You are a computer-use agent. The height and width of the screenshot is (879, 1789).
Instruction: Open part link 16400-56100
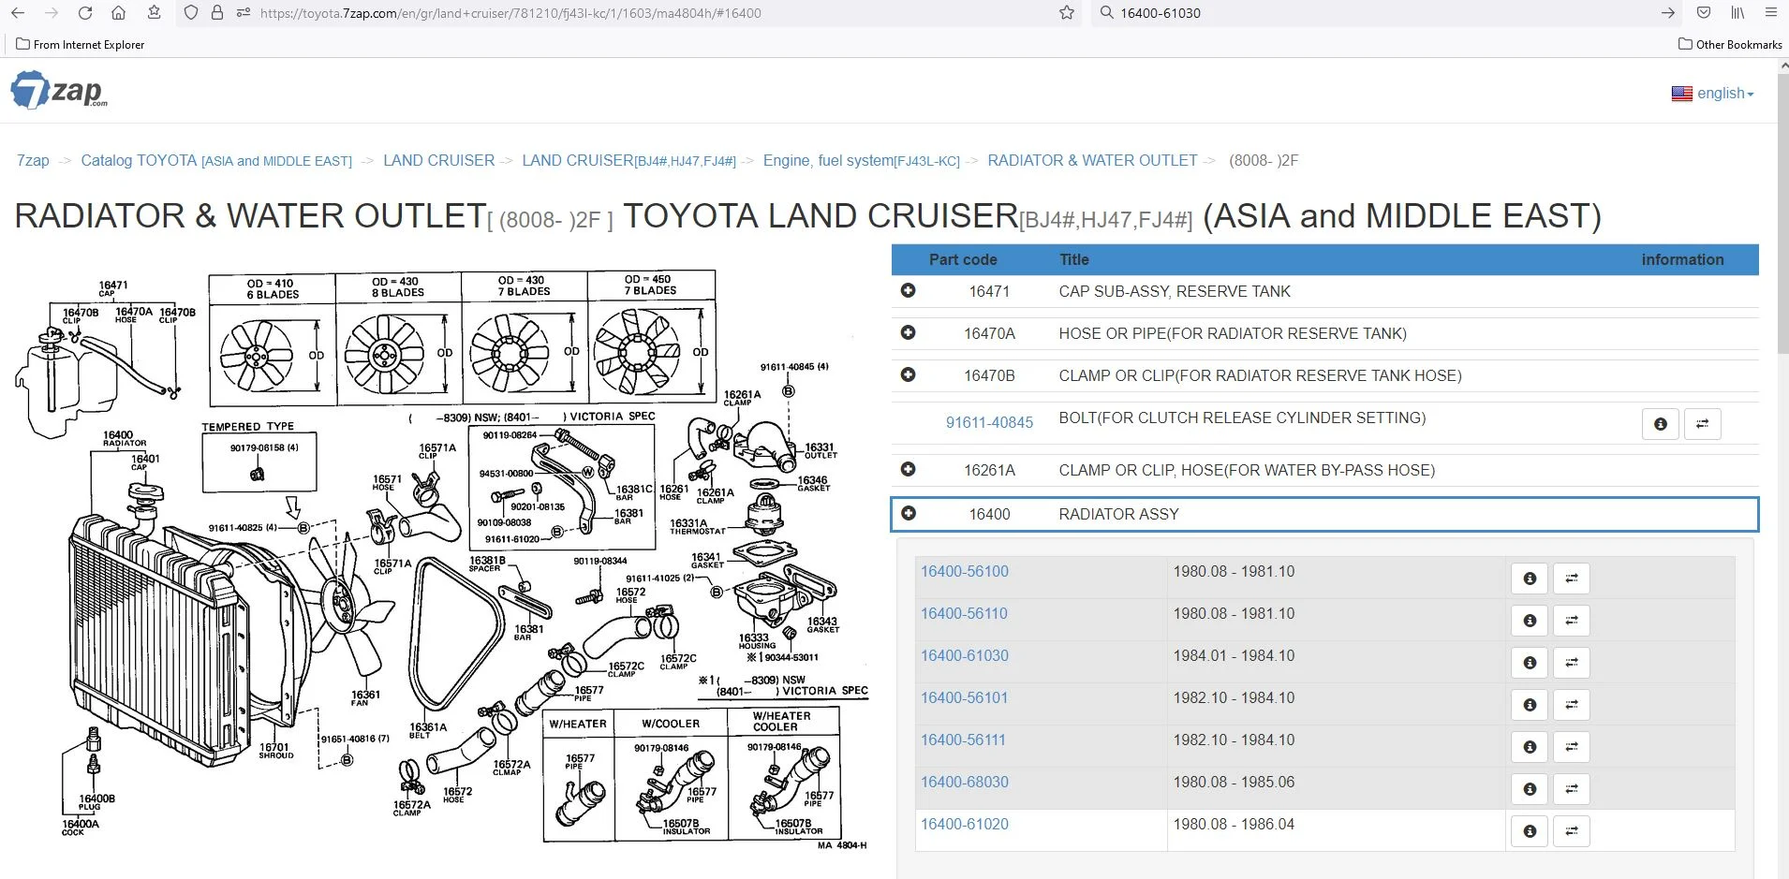[x=965, y=572]
